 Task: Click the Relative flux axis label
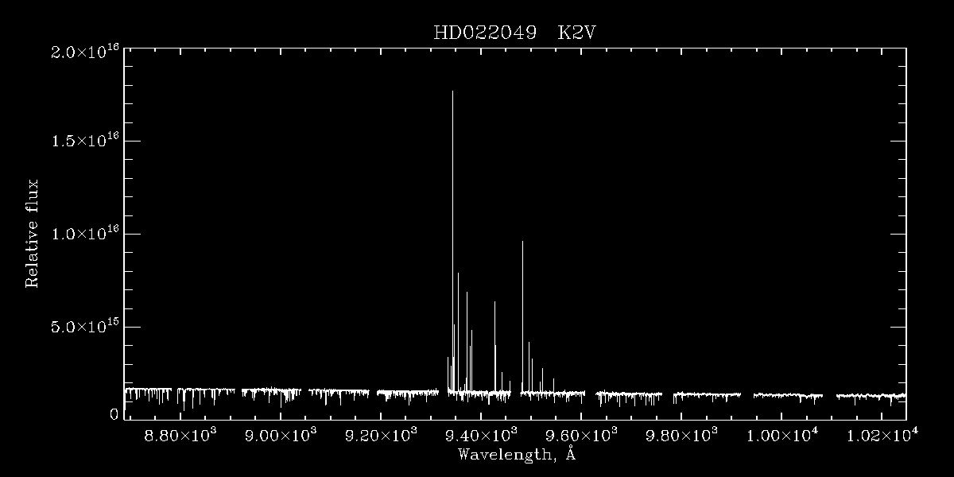(x=33, y=233)
